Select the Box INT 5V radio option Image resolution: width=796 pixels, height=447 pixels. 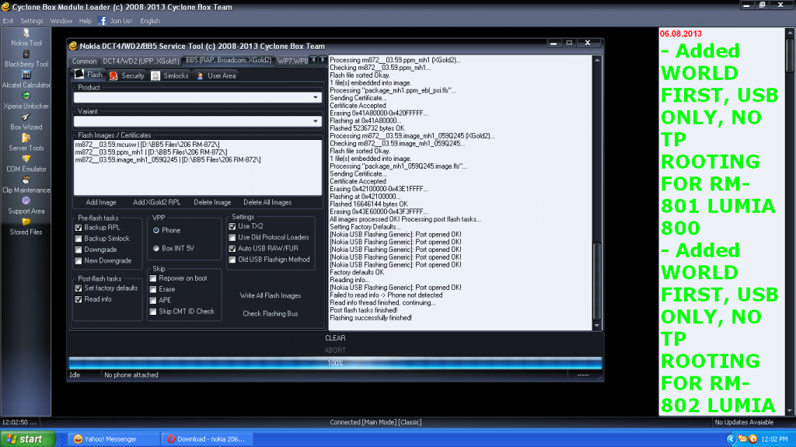156,249
